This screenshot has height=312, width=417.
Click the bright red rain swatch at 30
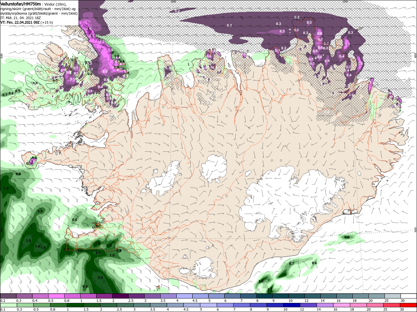(409, 305)
